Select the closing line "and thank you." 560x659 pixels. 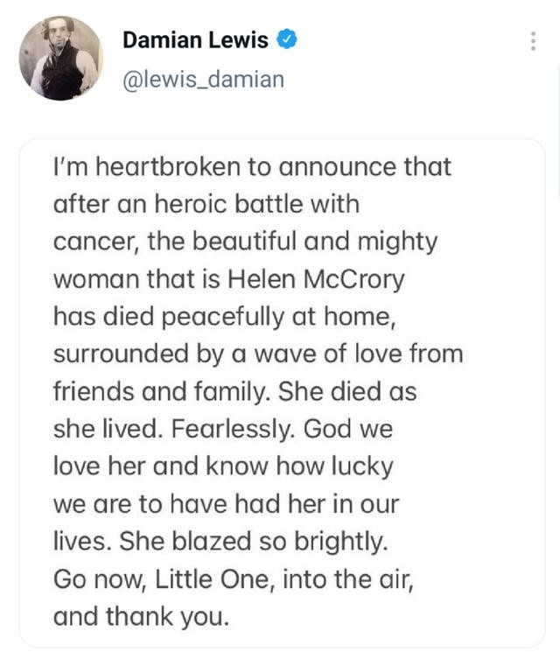coord(141,616)
